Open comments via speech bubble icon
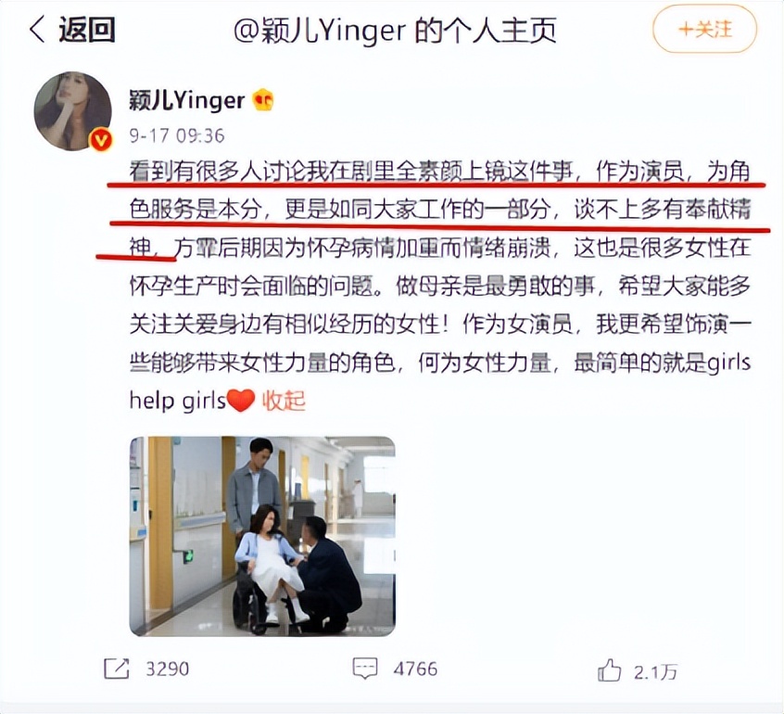The image size is (784, 714). tap(365, 669)
